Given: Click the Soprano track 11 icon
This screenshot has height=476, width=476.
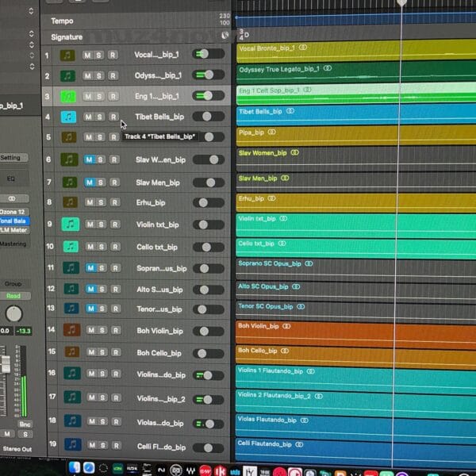Looking at the screenshot, I should click(71, 268).
